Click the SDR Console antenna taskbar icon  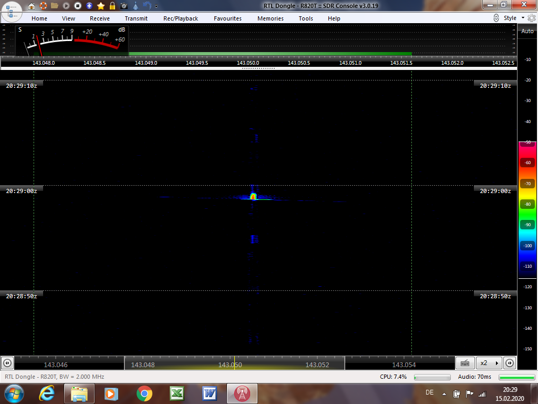click(x=242, y=393)
